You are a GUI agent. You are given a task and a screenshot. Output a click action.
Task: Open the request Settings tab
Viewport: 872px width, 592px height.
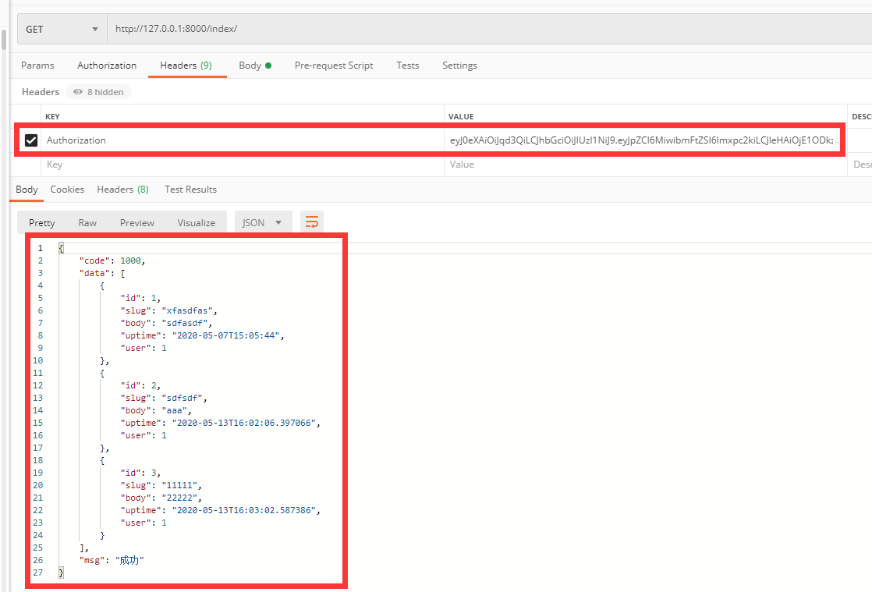click(x=459, y=66)
